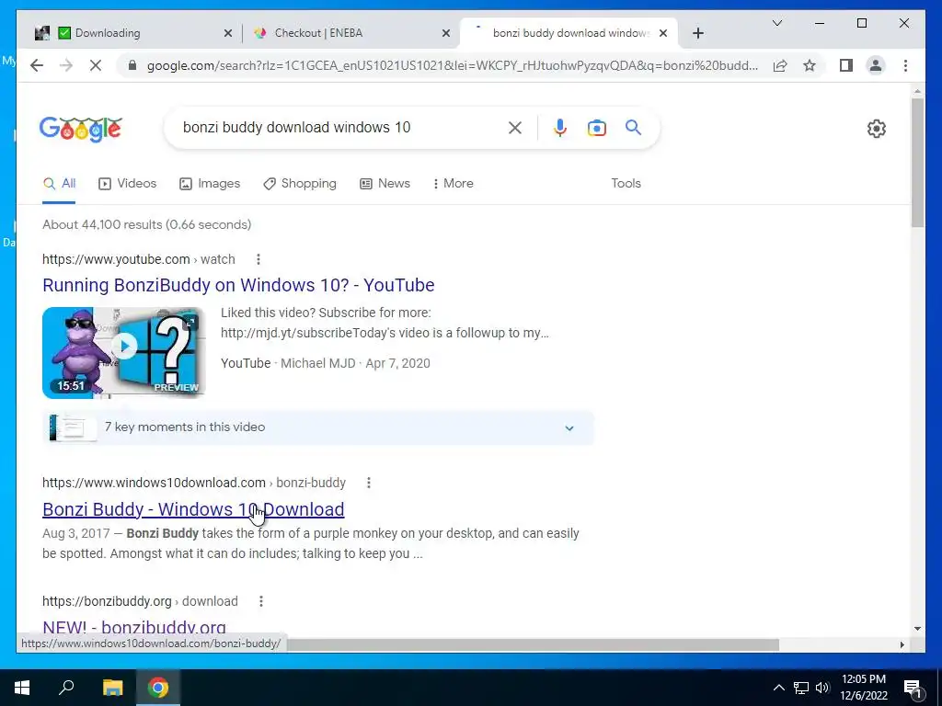Open Running BonziBuddy on Windows 10 link
This screenshot has width=942, height=706.
tap(238, 285)
